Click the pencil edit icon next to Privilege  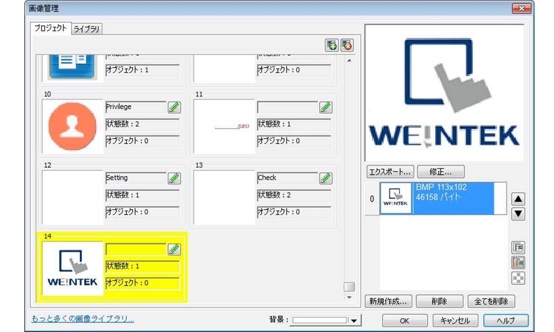tap(174, 107)
